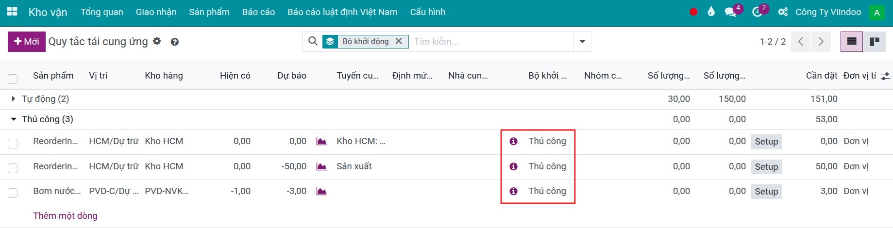Open the activities clock icon

[757, 12]
